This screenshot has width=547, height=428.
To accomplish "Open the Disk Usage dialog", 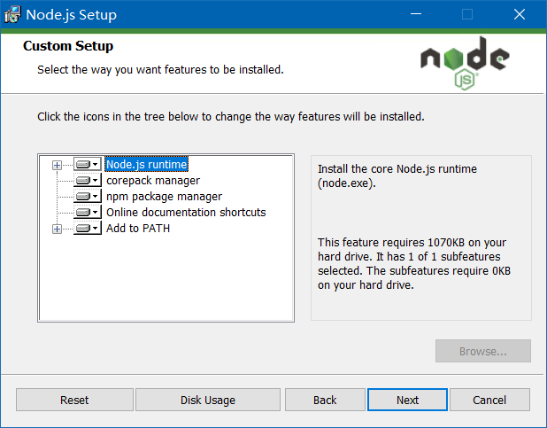I will click(208, 400).
